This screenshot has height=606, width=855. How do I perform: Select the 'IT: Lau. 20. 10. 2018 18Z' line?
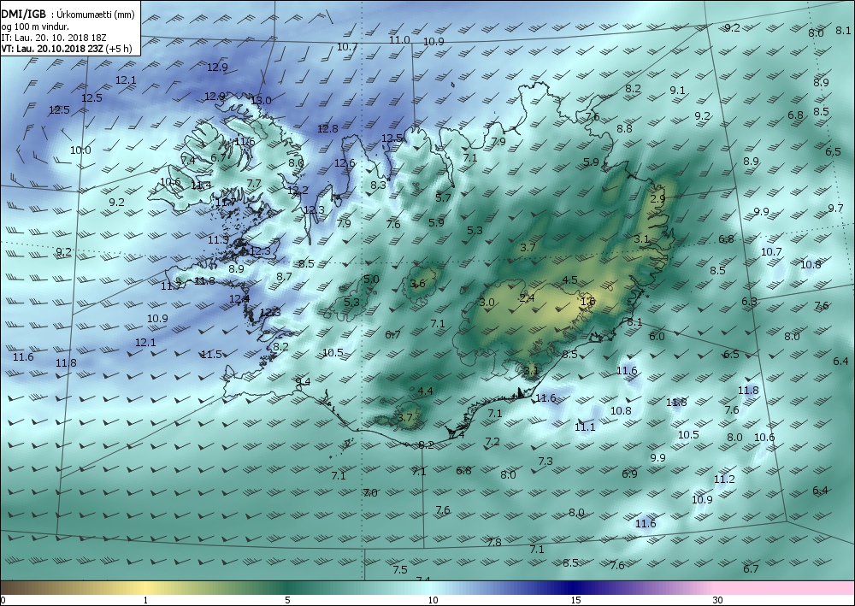(x=53, y=38)
